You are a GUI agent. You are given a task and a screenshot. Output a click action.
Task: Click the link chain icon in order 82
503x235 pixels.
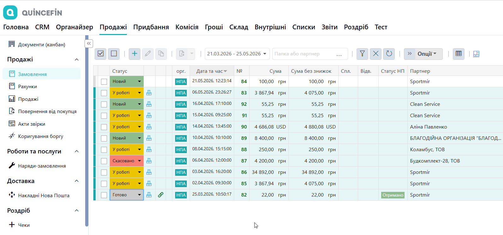tap(161, 195)
